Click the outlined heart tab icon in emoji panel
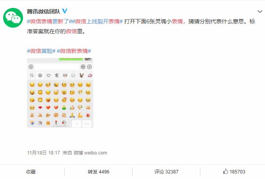 click(48, 75)
